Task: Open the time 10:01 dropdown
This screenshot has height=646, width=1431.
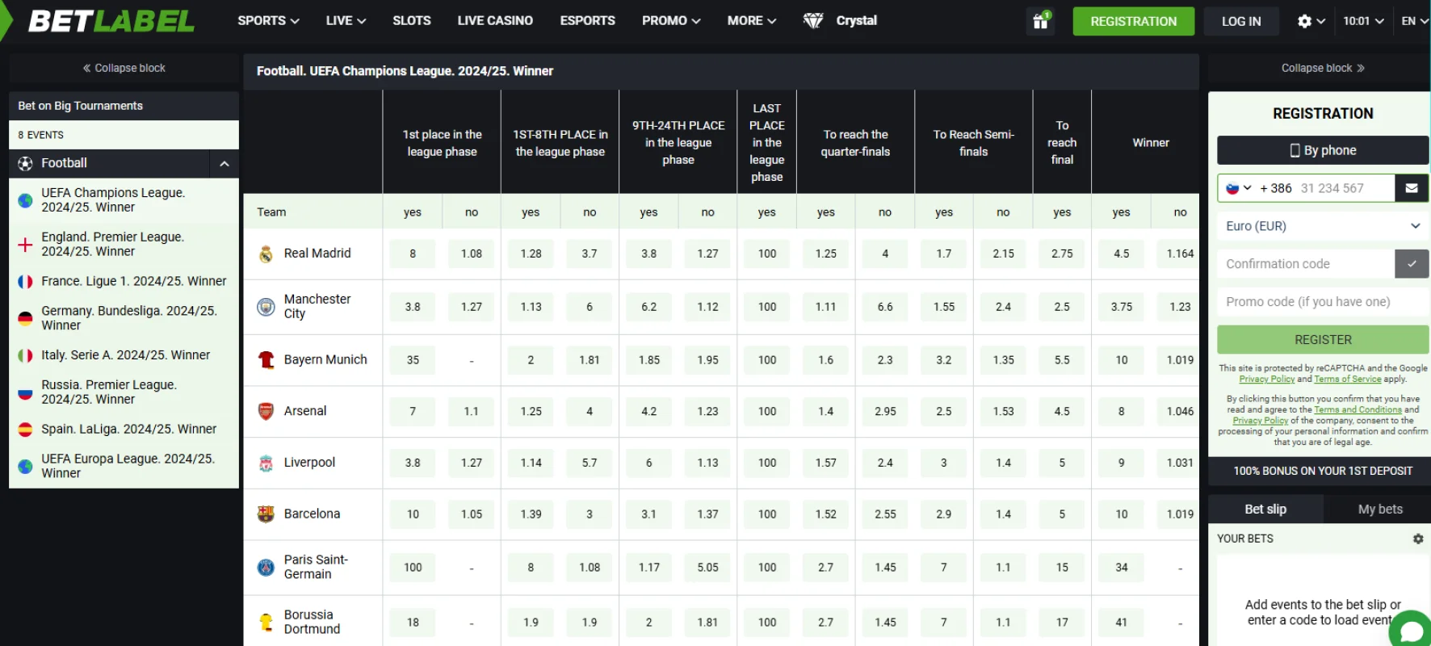Action: pos(1363,21)
